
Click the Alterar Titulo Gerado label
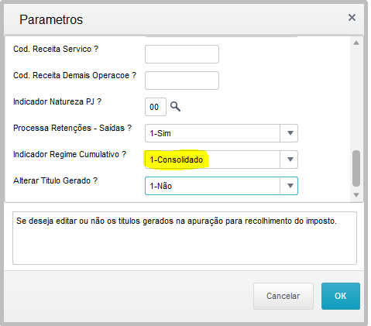tap(55, 180)
